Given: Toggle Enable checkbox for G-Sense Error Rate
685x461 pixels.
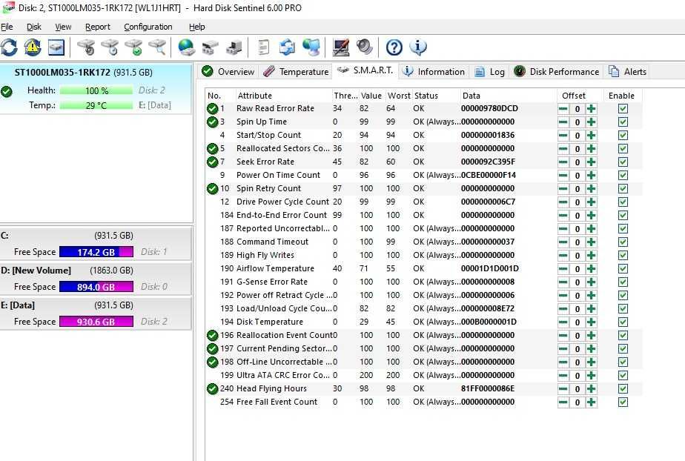Looking at the screenshot, I should point(623,282).
